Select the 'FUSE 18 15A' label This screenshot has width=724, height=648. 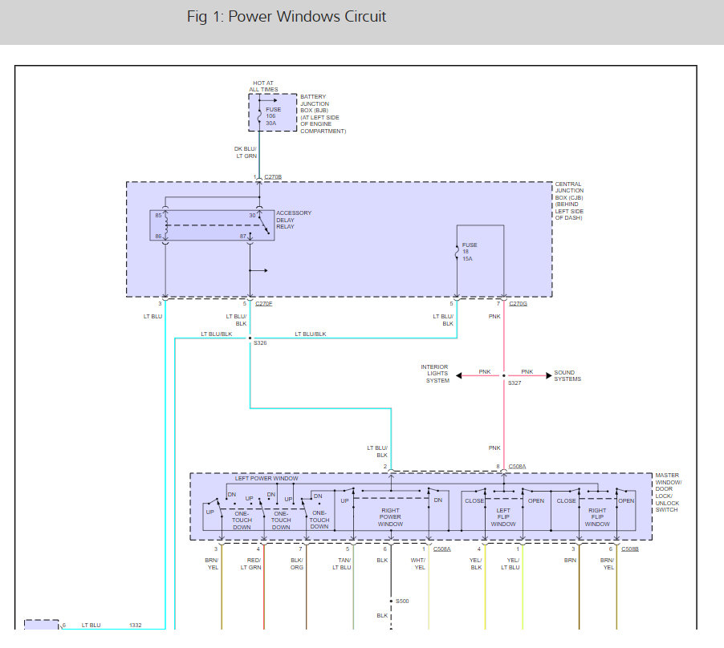point(470,252)
